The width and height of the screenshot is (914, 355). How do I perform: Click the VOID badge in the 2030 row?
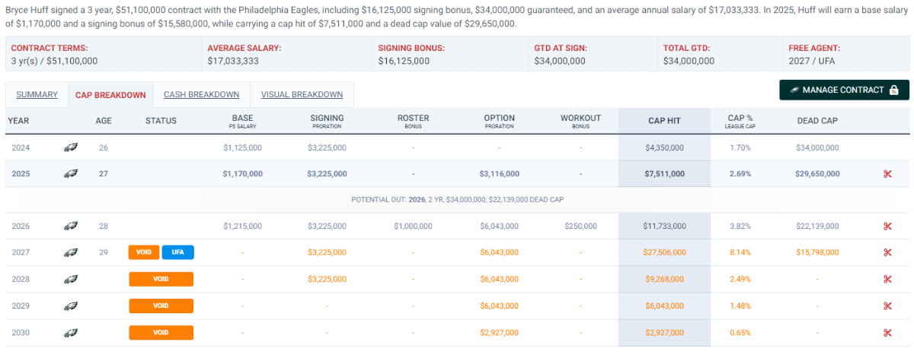point(161,332)
